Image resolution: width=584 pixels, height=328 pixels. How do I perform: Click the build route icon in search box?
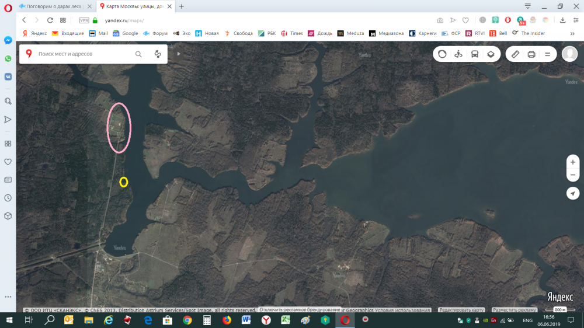point(158,54)
